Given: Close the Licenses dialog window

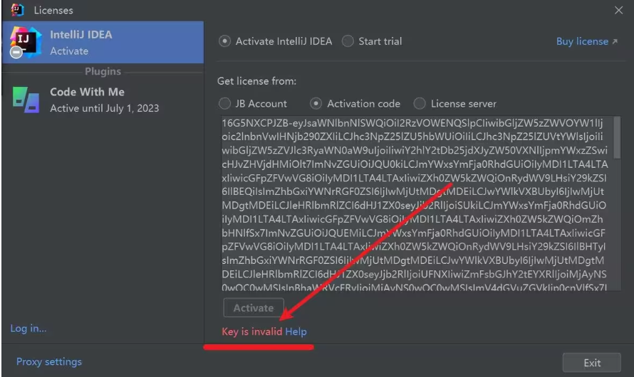Looking at the screenshot, I should [x=618, y=10].
